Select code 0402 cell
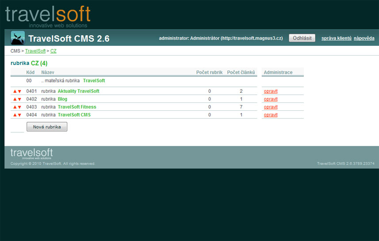The width and height of the screenshot is (379, 241). pos(32,99)
